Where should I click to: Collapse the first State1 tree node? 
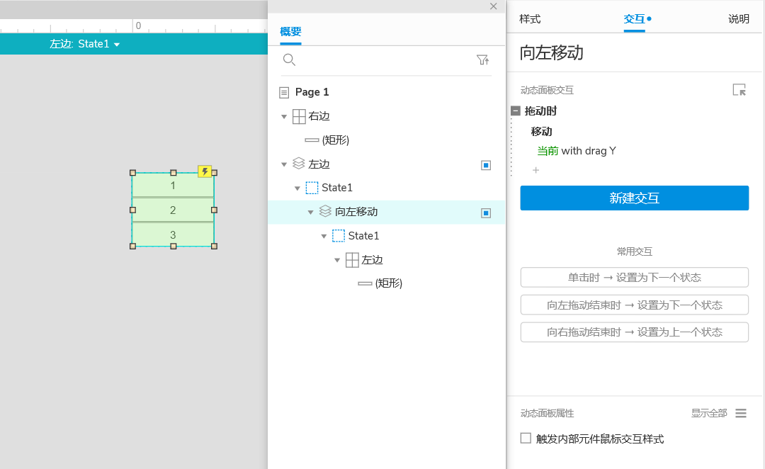tap(297, 188)
